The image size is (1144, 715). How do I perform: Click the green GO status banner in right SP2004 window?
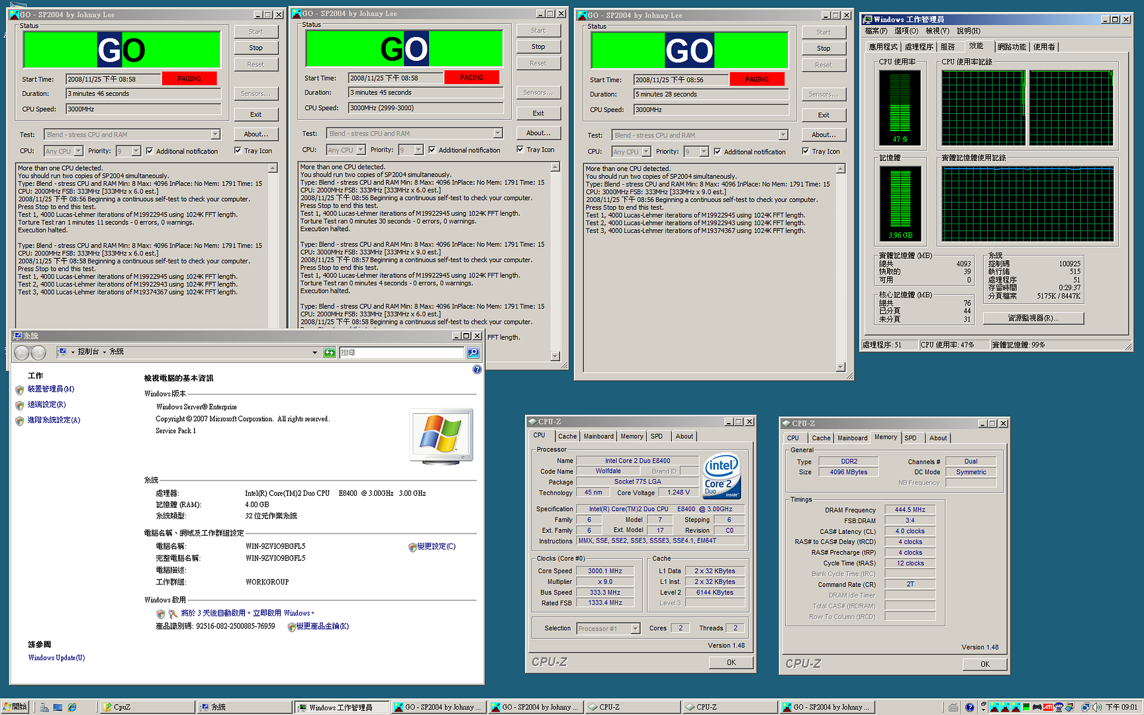pyautogui.click(x=689, y=50)
